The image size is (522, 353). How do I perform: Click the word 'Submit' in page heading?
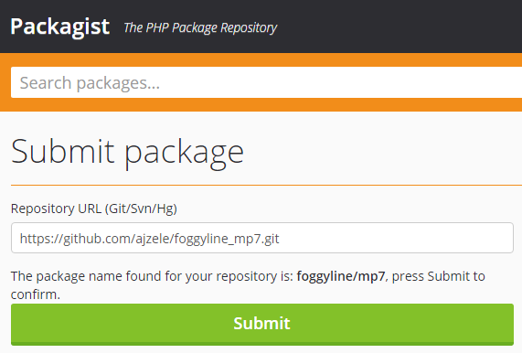click(63, 151)
